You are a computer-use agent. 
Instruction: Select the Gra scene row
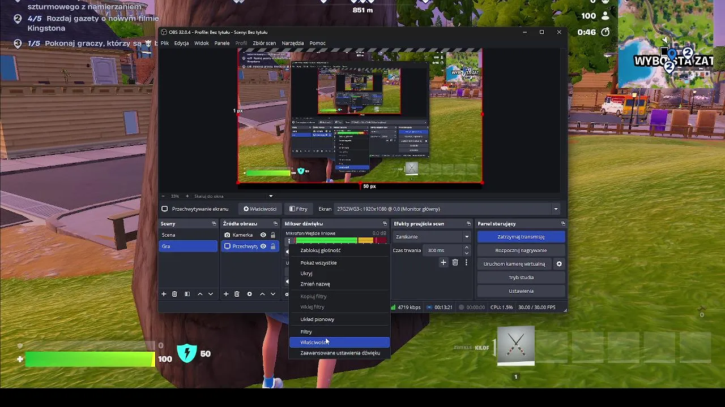189,246
